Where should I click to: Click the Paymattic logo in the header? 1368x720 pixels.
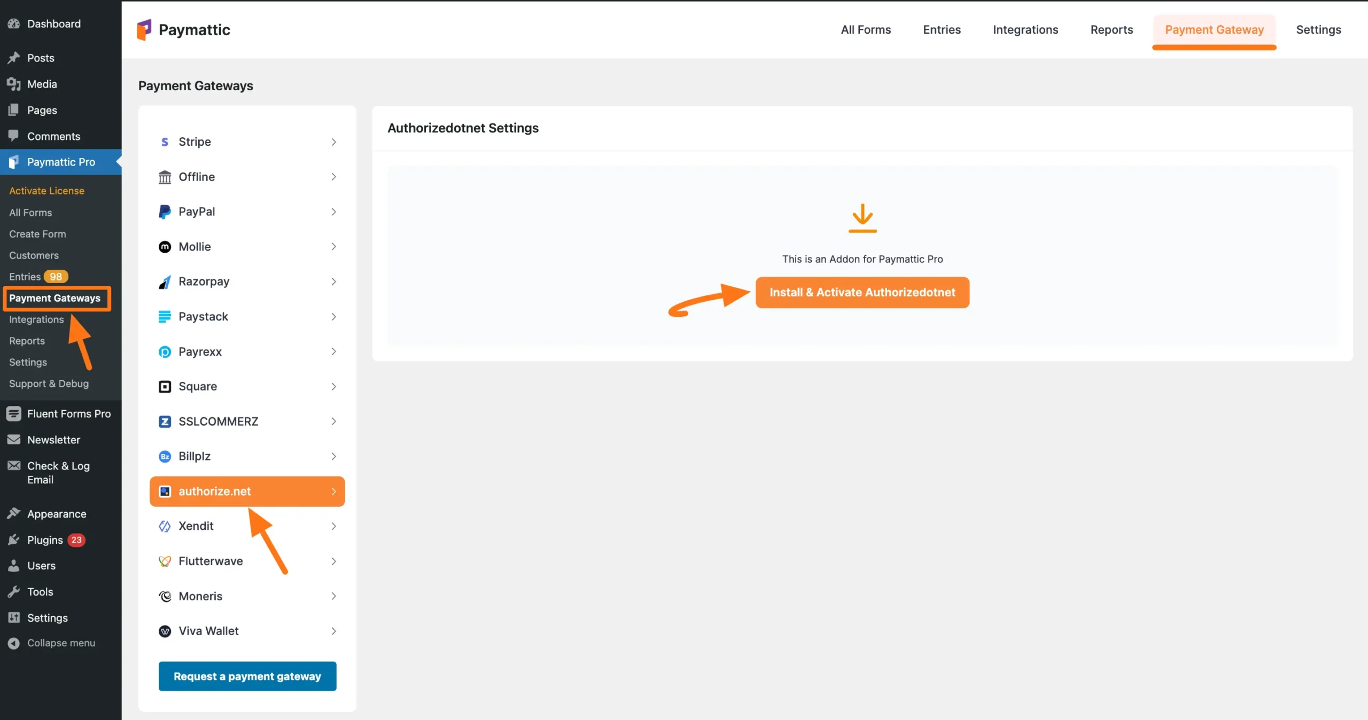coord(183,29)
